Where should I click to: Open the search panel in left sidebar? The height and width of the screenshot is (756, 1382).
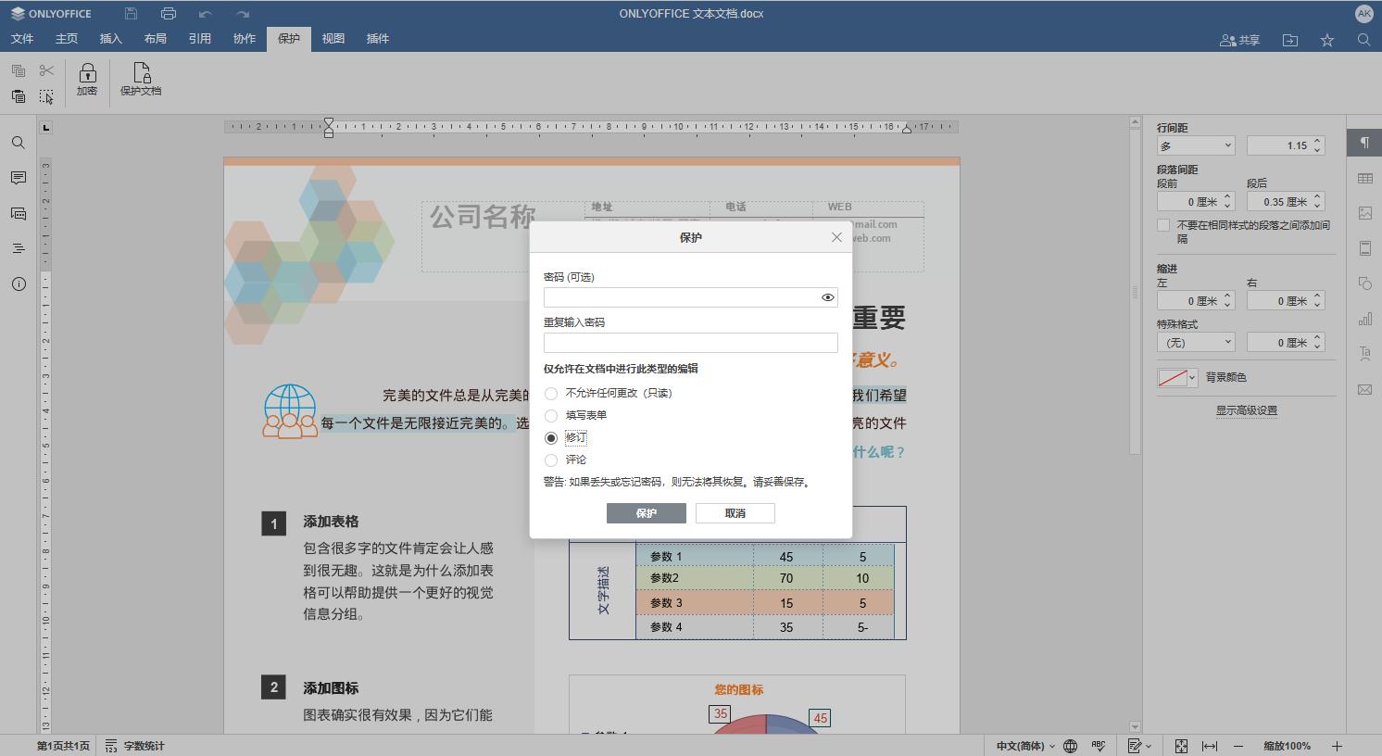pyautogui.click(x=18, y=142)
